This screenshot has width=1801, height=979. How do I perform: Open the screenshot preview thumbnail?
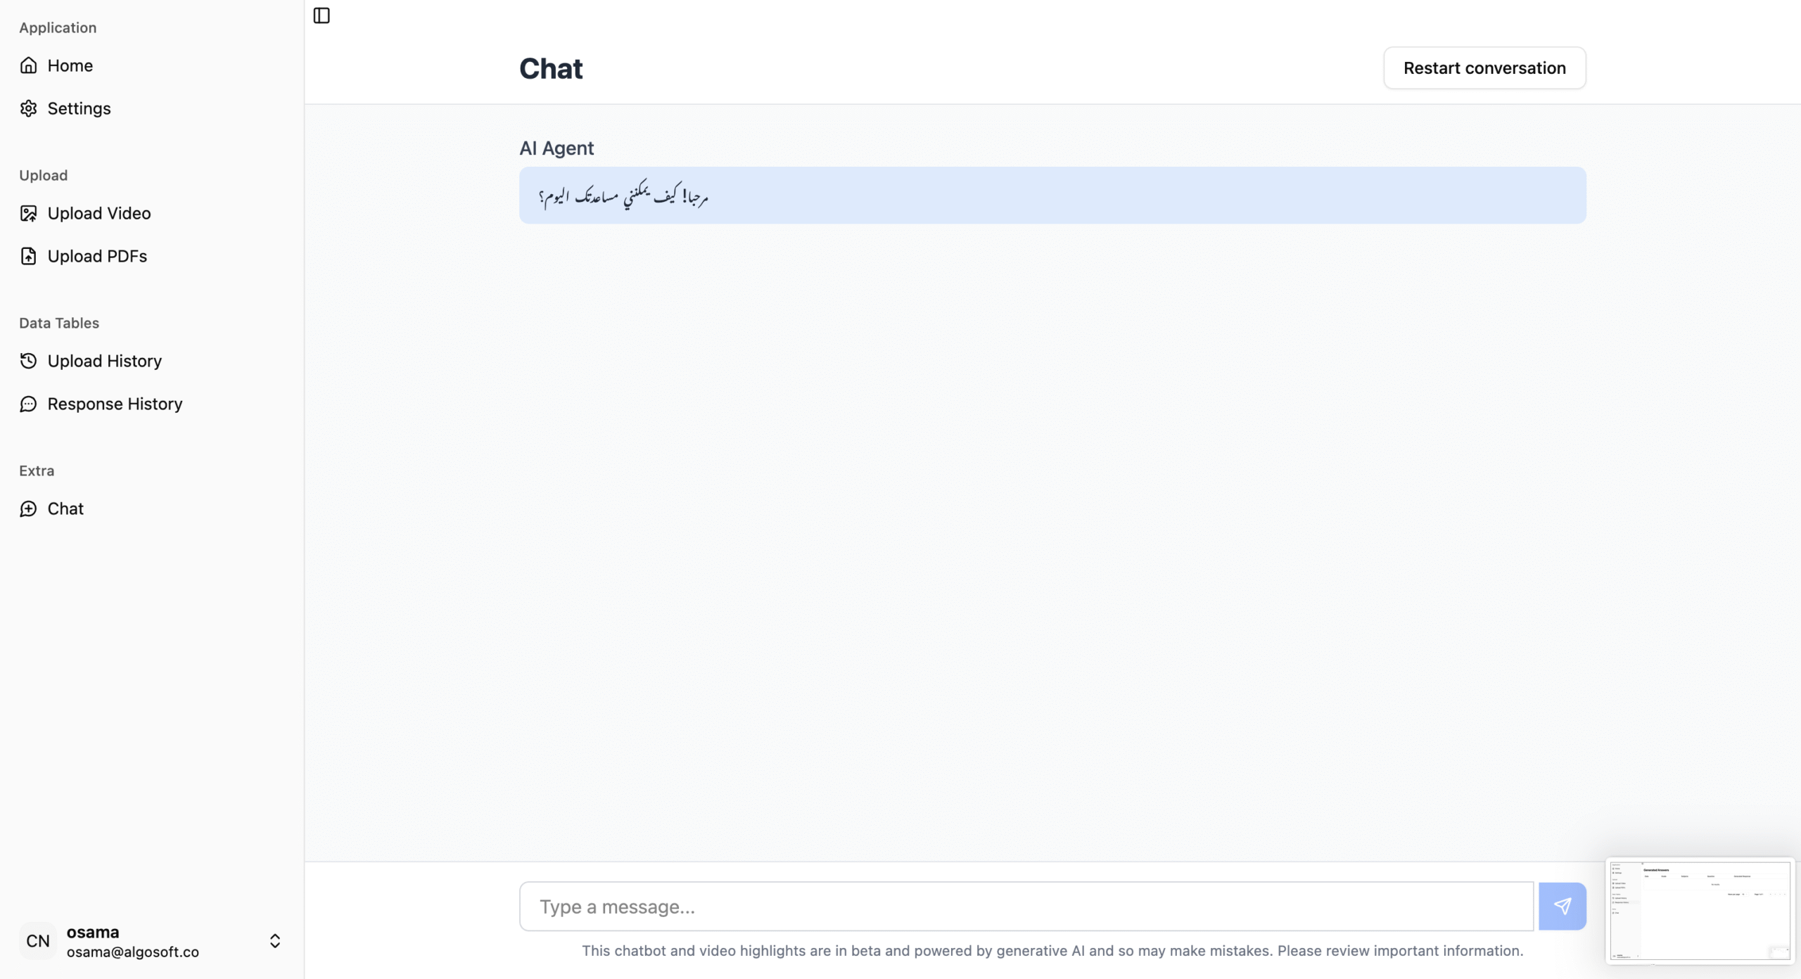click(x=1700, y=910)
